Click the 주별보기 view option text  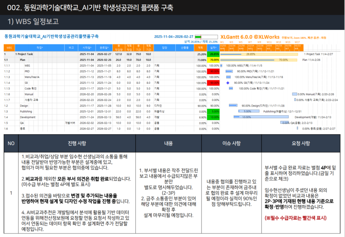[x=287, y=37]
